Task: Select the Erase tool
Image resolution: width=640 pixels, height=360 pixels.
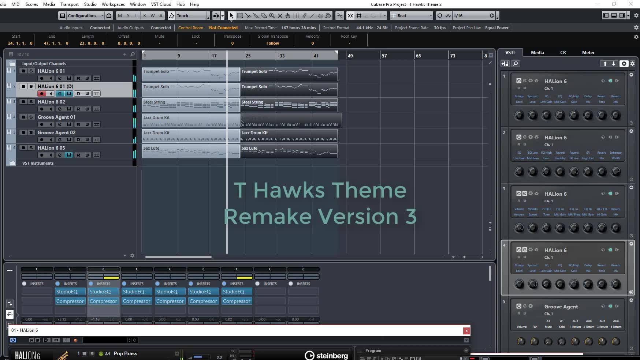Action: (264, 16)
